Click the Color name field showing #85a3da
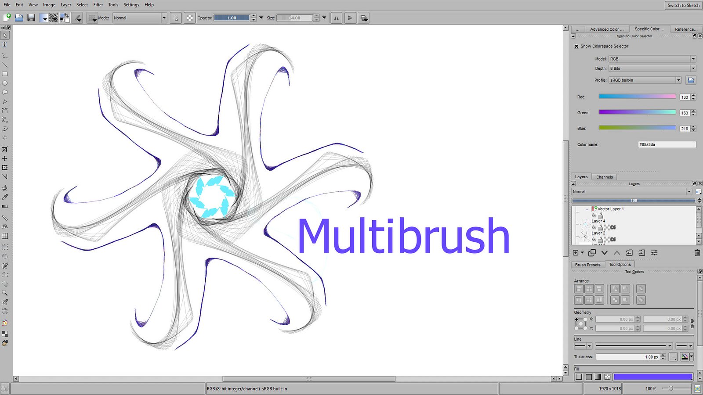The width and height of the screenshot is (703, 395). [x=666, y=144]
